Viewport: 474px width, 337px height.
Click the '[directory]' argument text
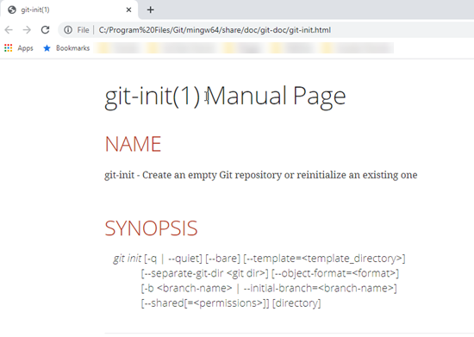click(296, 303)
